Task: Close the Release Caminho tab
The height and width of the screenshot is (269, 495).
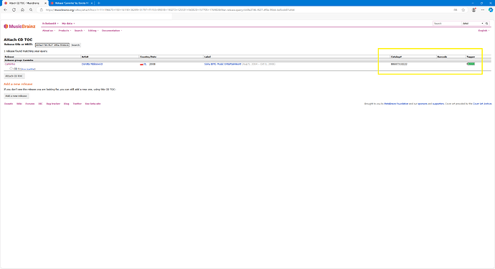Action: (92, 3)
